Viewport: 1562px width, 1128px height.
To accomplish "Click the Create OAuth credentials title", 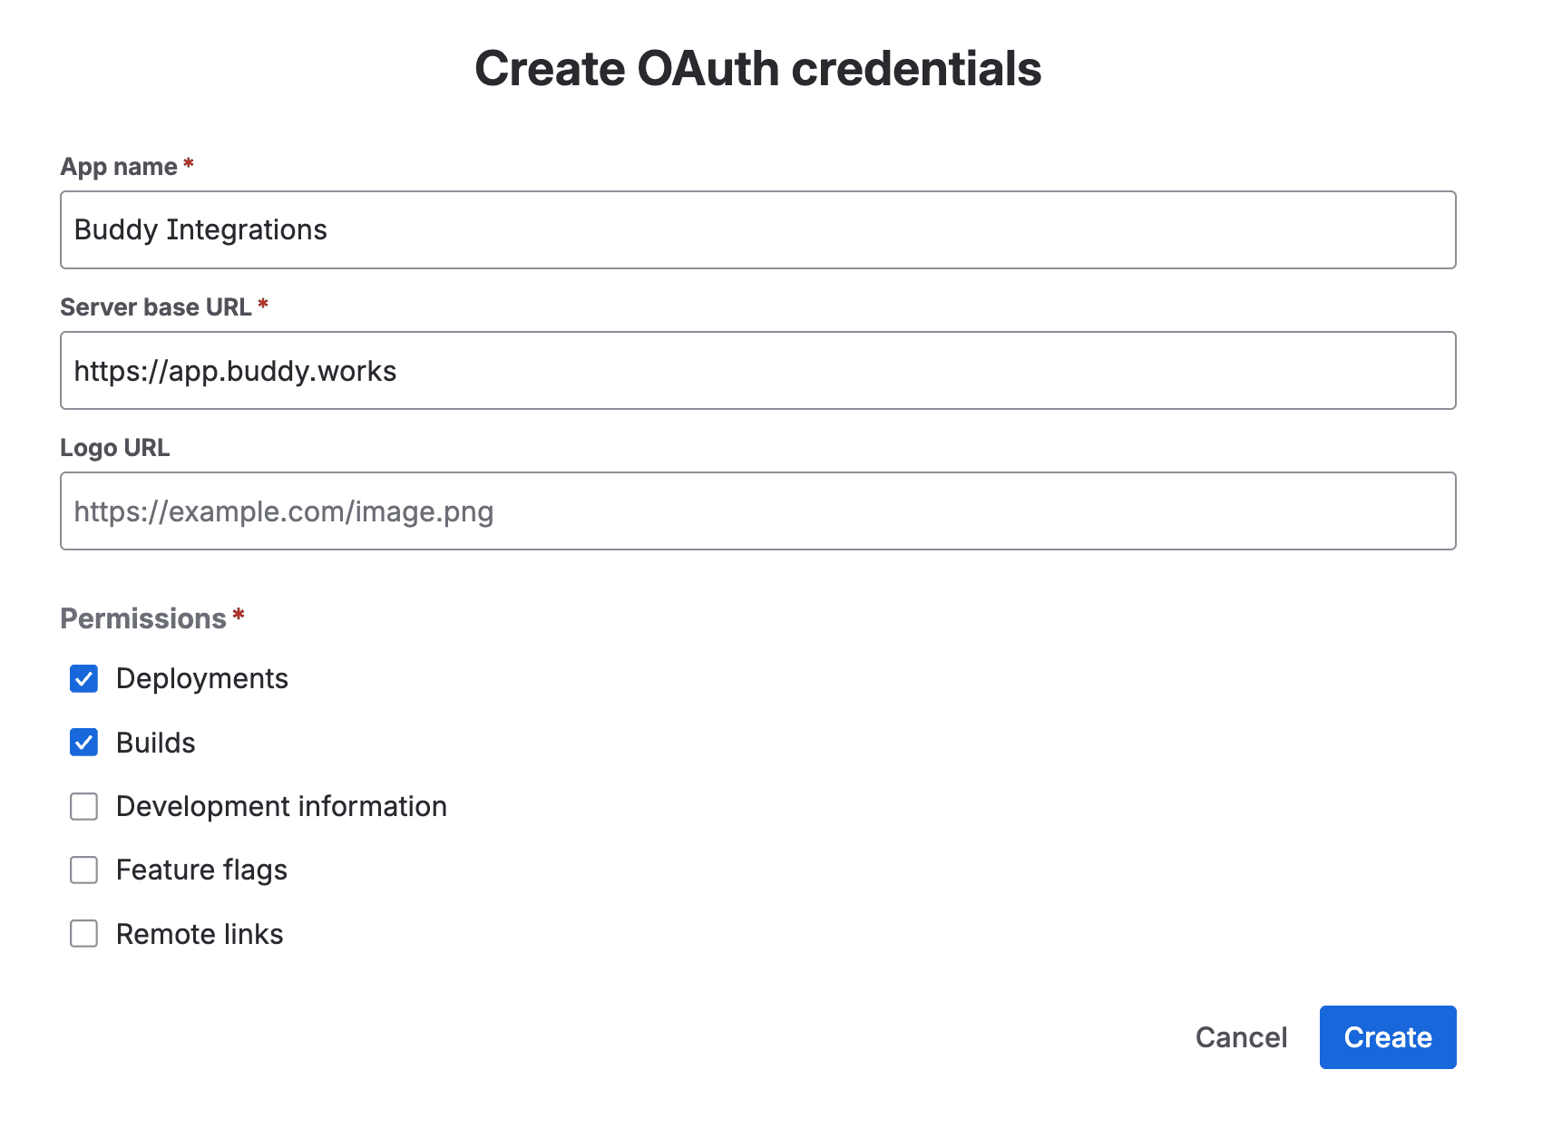I will (759, 68).
